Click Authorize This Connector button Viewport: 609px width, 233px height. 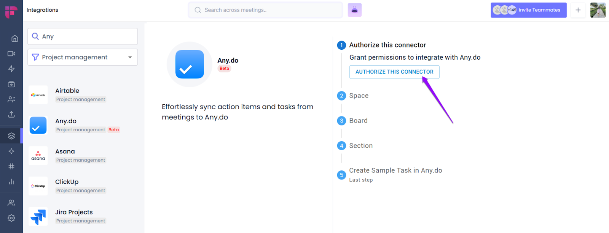394,72
